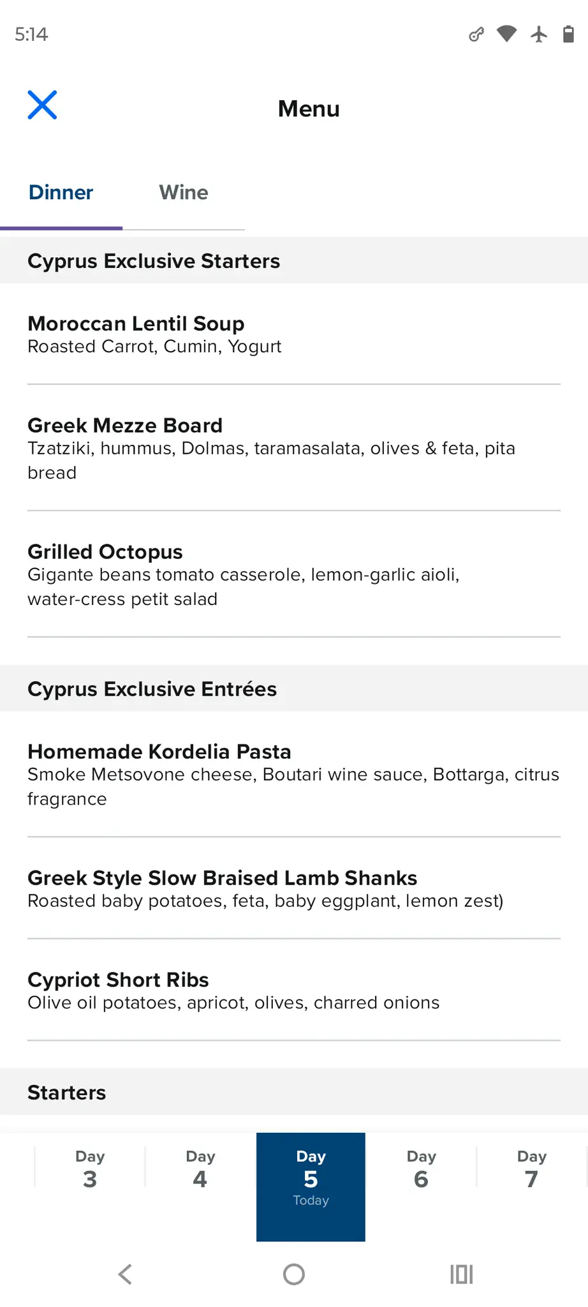Image resolution: width=588 pixels, height=1307 pixels.
Task: Tap the Greek Mezze Board entry
Action: pos(293,448)
